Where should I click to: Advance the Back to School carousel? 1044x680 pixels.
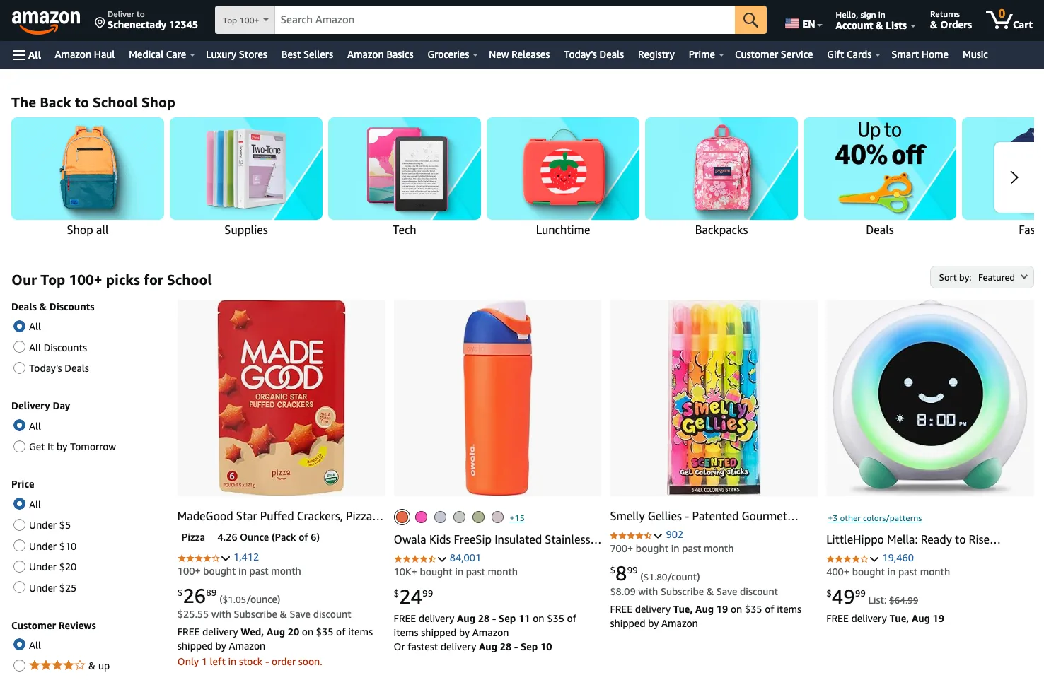point(1014,177)
